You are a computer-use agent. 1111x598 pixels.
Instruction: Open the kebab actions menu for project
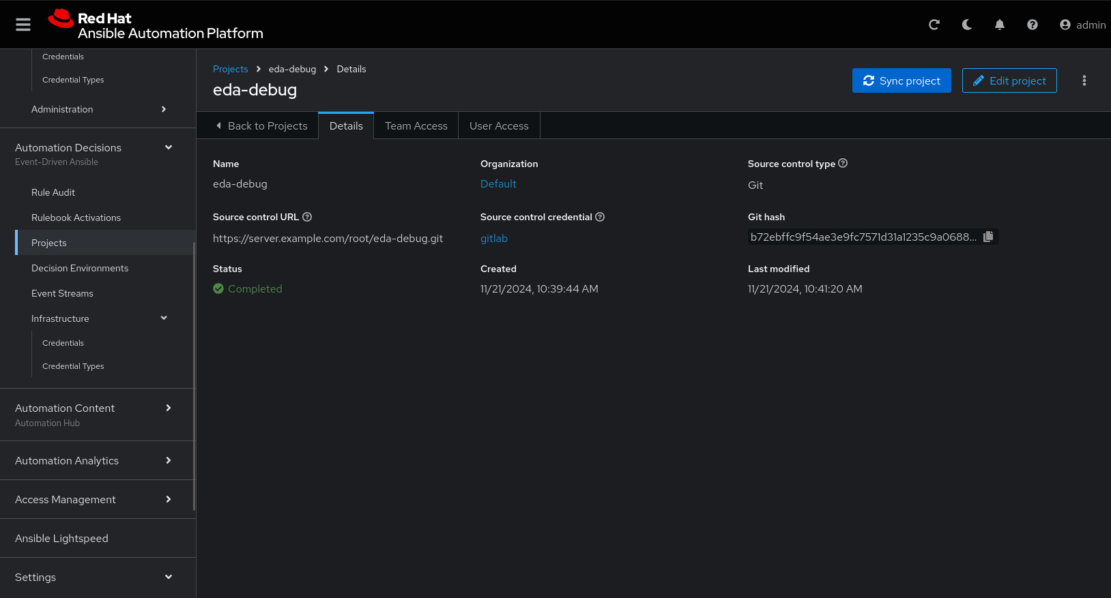pos(1084,80)
